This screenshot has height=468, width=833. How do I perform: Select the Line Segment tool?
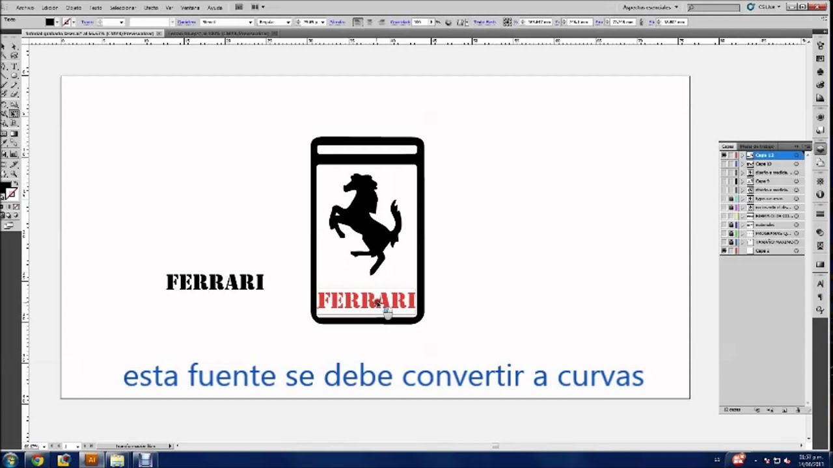[x=5, y=75]
